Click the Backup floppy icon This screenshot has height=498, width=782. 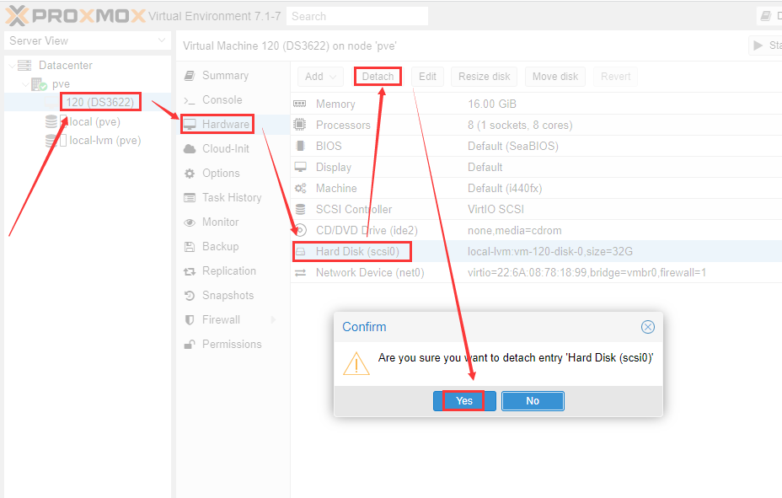[x=190, y=247]
